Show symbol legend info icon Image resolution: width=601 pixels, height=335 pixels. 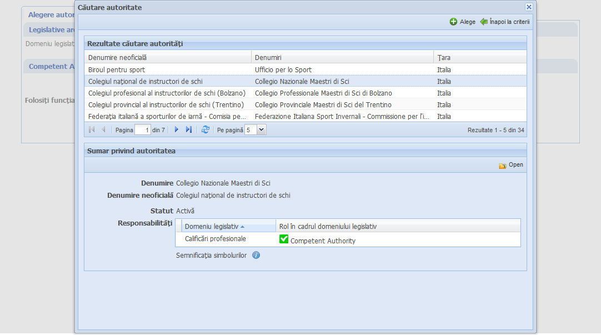(x=256, y=256)
